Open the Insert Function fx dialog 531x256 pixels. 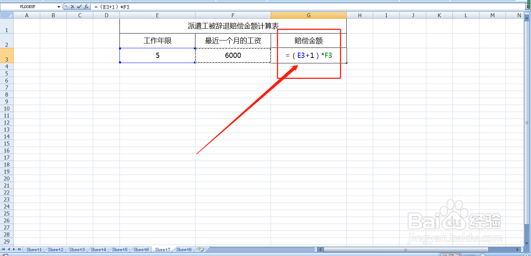86,7
